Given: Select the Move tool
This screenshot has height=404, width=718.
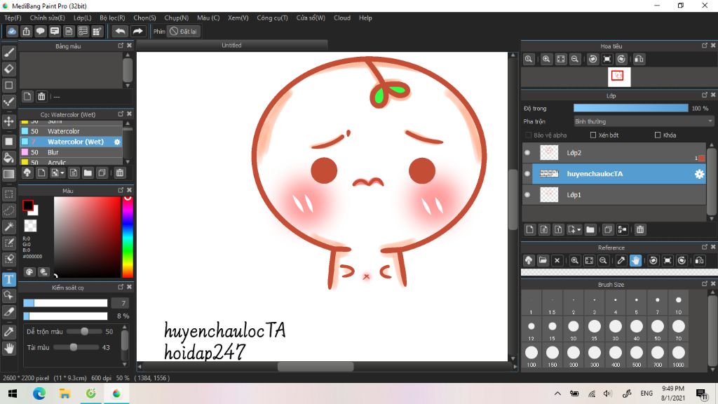Looking at the screenshot, I should pyautogui.click(x=8, y=121).
